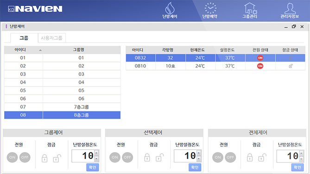Click the 전원 상태 column header
The image size is (310, 174).
(x=260, y=50)
